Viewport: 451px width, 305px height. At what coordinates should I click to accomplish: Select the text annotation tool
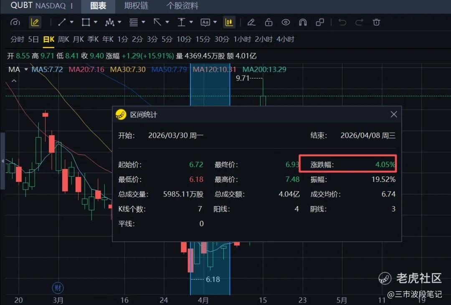tap(205, 22)
